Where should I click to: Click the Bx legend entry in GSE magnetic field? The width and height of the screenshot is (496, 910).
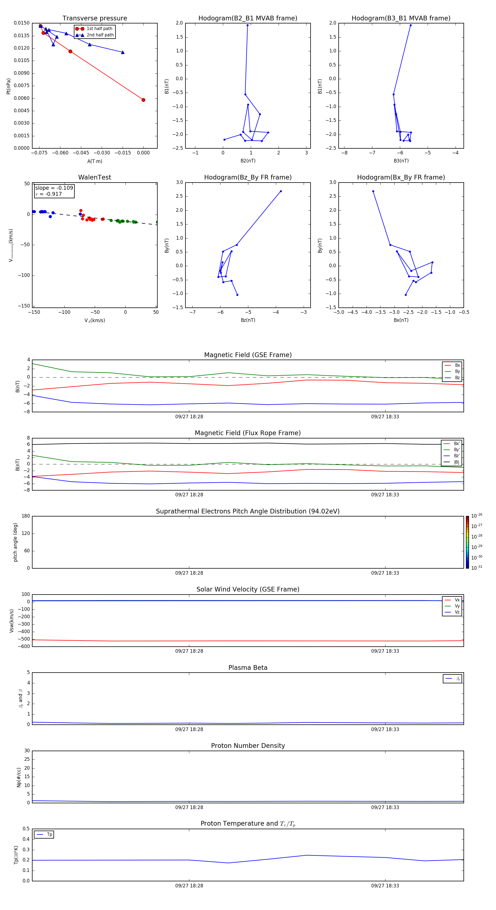[452, 365]
